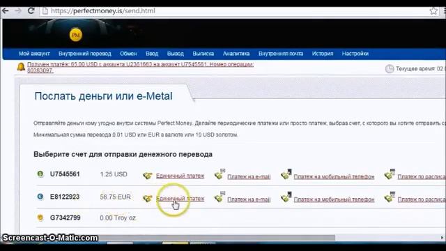Select account number G7342799
Image resolution: width=446 pixels, height=251 pixels.
click(x=65, y=218)
